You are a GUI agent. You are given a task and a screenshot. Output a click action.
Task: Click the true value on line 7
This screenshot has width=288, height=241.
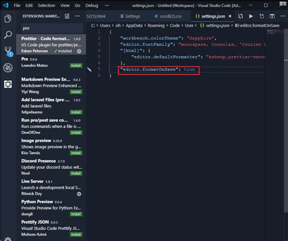click(x=189, y=69)
